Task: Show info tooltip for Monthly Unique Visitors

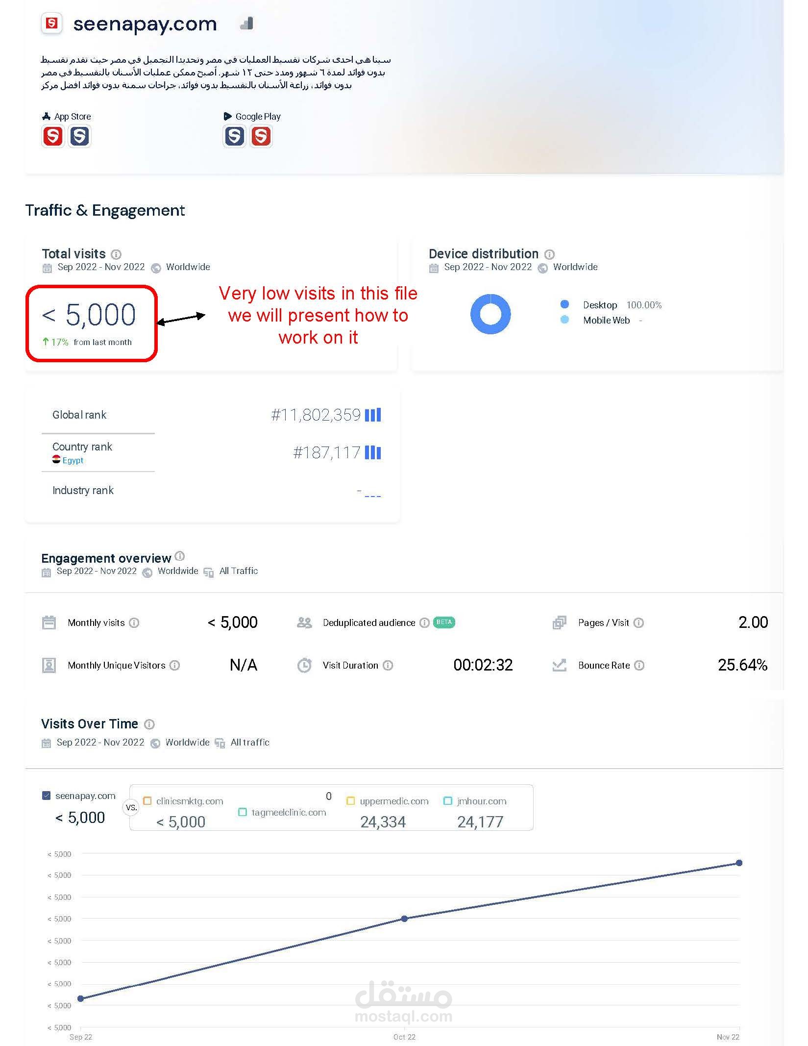Action: [174, 665]
